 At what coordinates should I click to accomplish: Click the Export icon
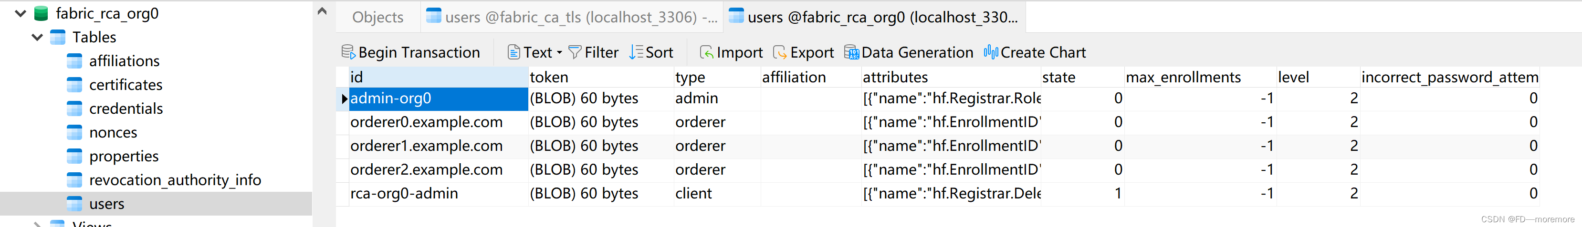pos(779,53)
